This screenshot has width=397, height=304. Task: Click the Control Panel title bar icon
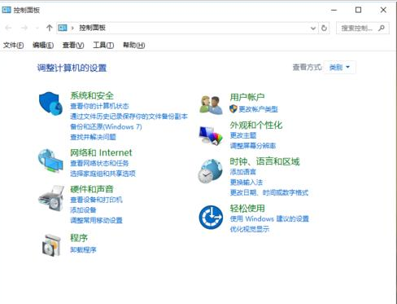click(7, 10)
